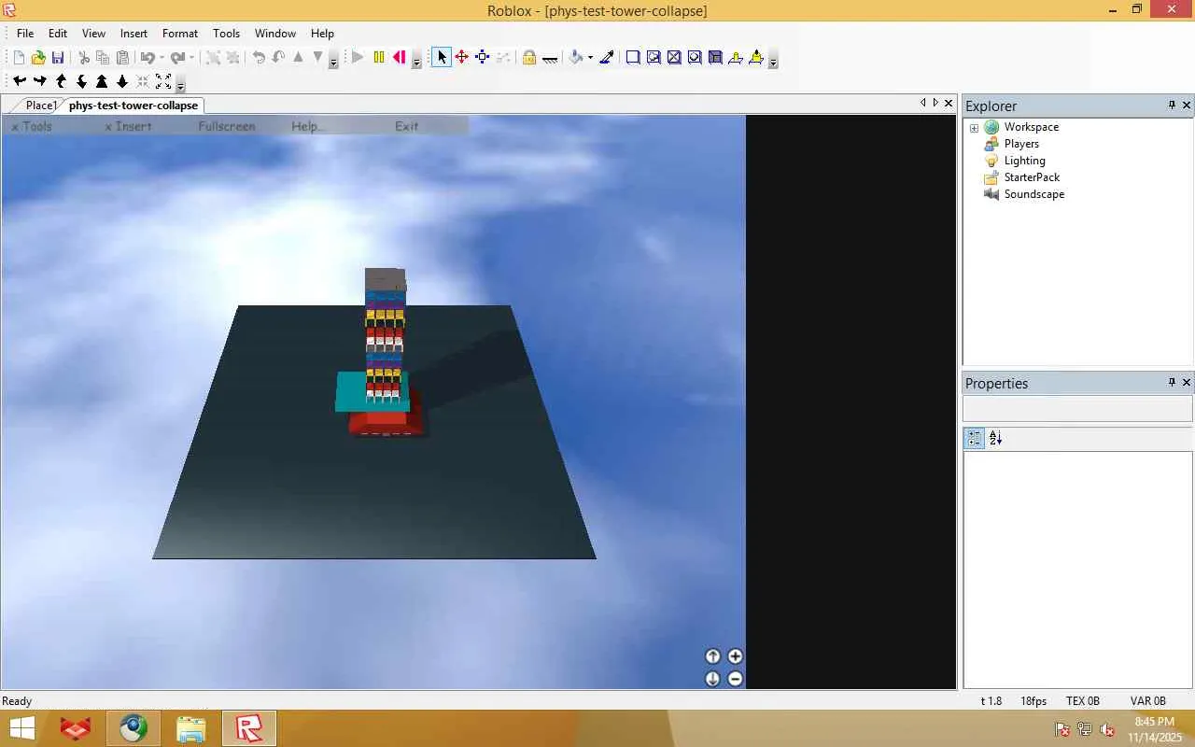The width and height of the screenshot is (1195, 747).
Task: Click the camera zoom out down arrow
Action: tap(122, 82)
